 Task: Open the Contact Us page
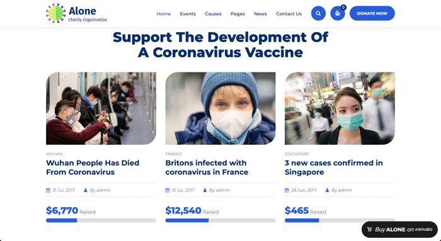click(x=289, y=14)
